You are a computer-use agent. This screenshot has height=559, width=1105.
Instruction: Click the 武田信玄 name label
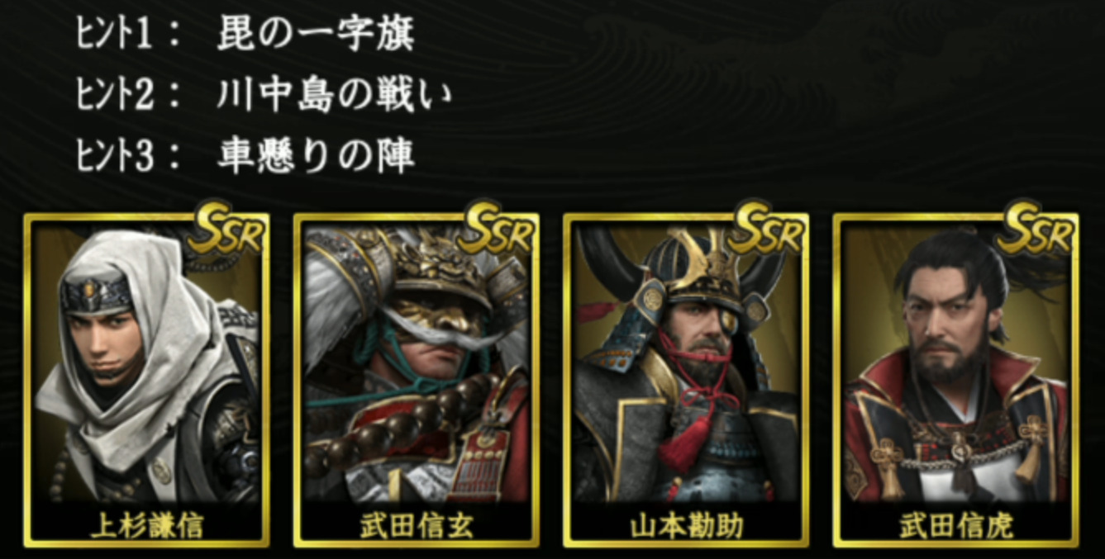[x=417, y=525]
